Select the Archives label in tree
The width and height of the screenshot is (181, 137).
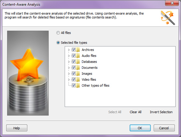(x=88, y=50)
